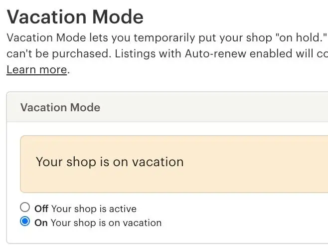Click the bold "Off" label text
The height and width of the screenshot is (246, 328).
pyautogui.click(x=41, y=209)
